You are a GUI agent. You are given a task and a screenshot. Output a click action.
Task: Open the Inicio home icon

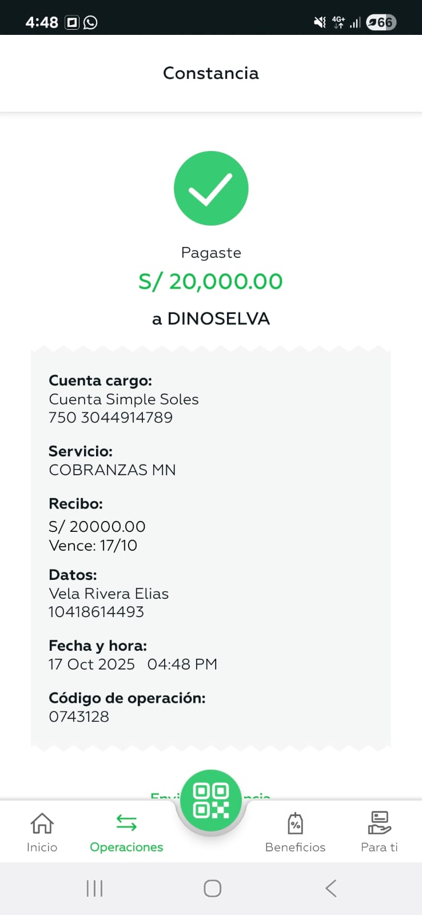42,823
